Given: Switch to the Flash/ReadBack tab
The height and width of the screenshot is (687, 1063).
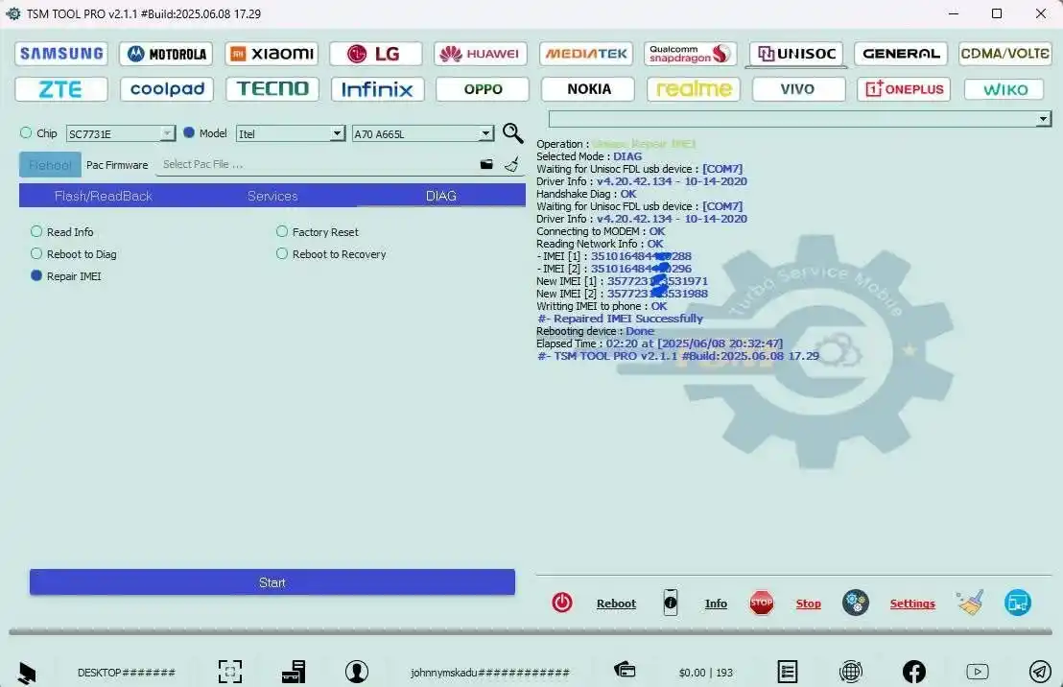Looking at the screenshot, I should pos(103,196).
